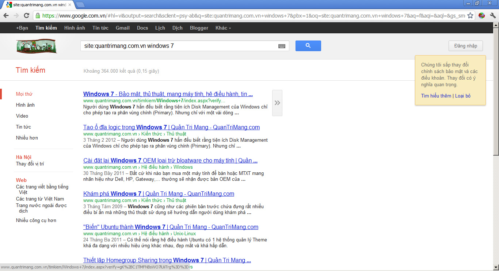Viewport: 499px width, 271px height.
Task: Open result 'Tạo ổ đĩa logic trong Windows 7'
Action: click(171, 127)
